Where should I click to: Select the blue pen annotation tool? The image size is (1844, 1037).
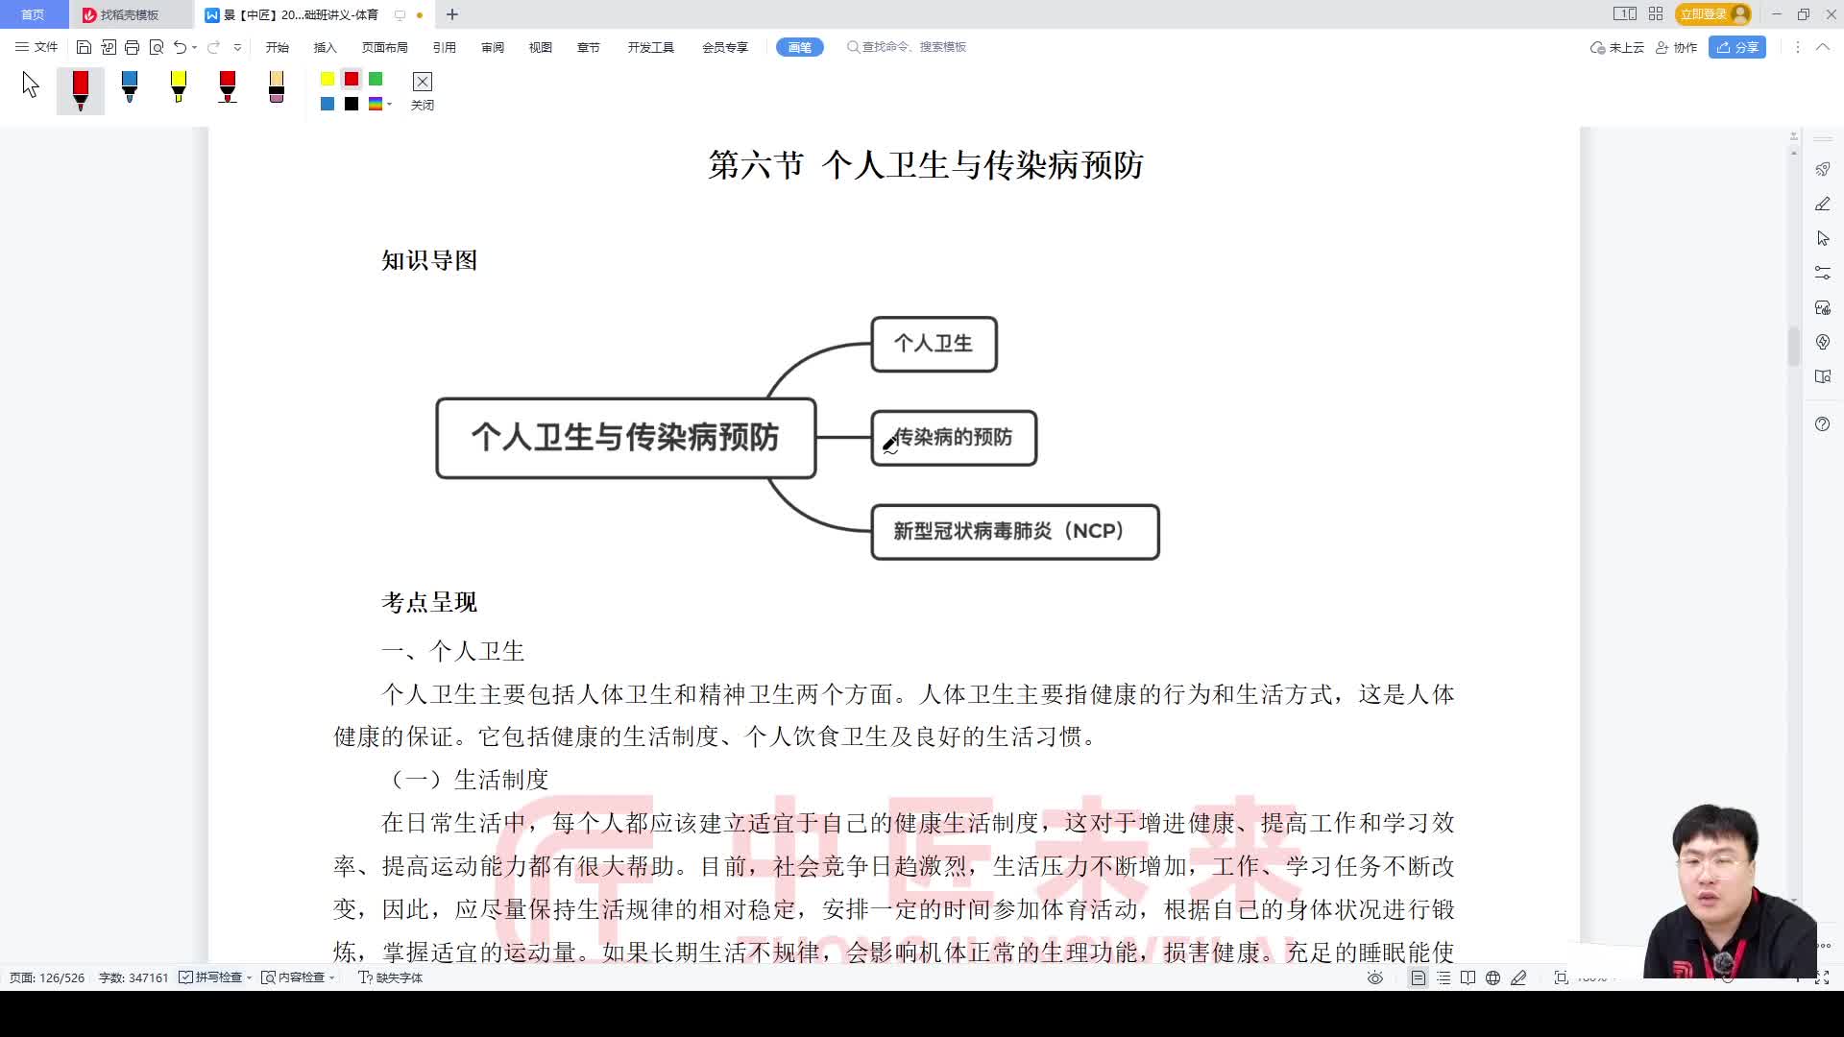pos(130,89)
